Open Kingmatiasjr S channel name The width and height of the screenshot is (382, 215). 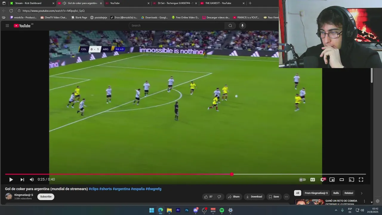[x=24, y=195]
